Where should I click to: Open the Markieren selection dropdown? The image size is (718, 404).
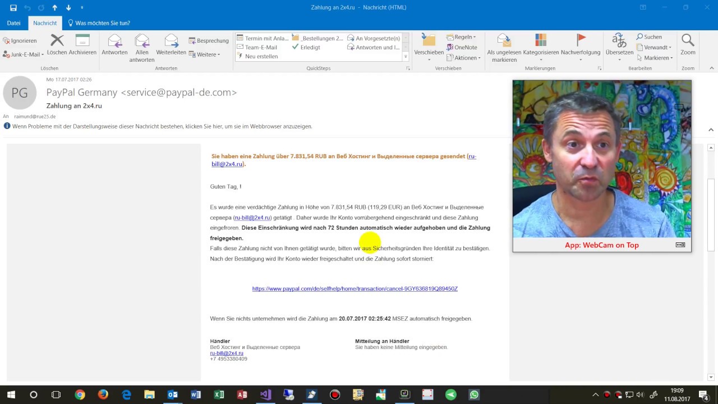[655, 58]
